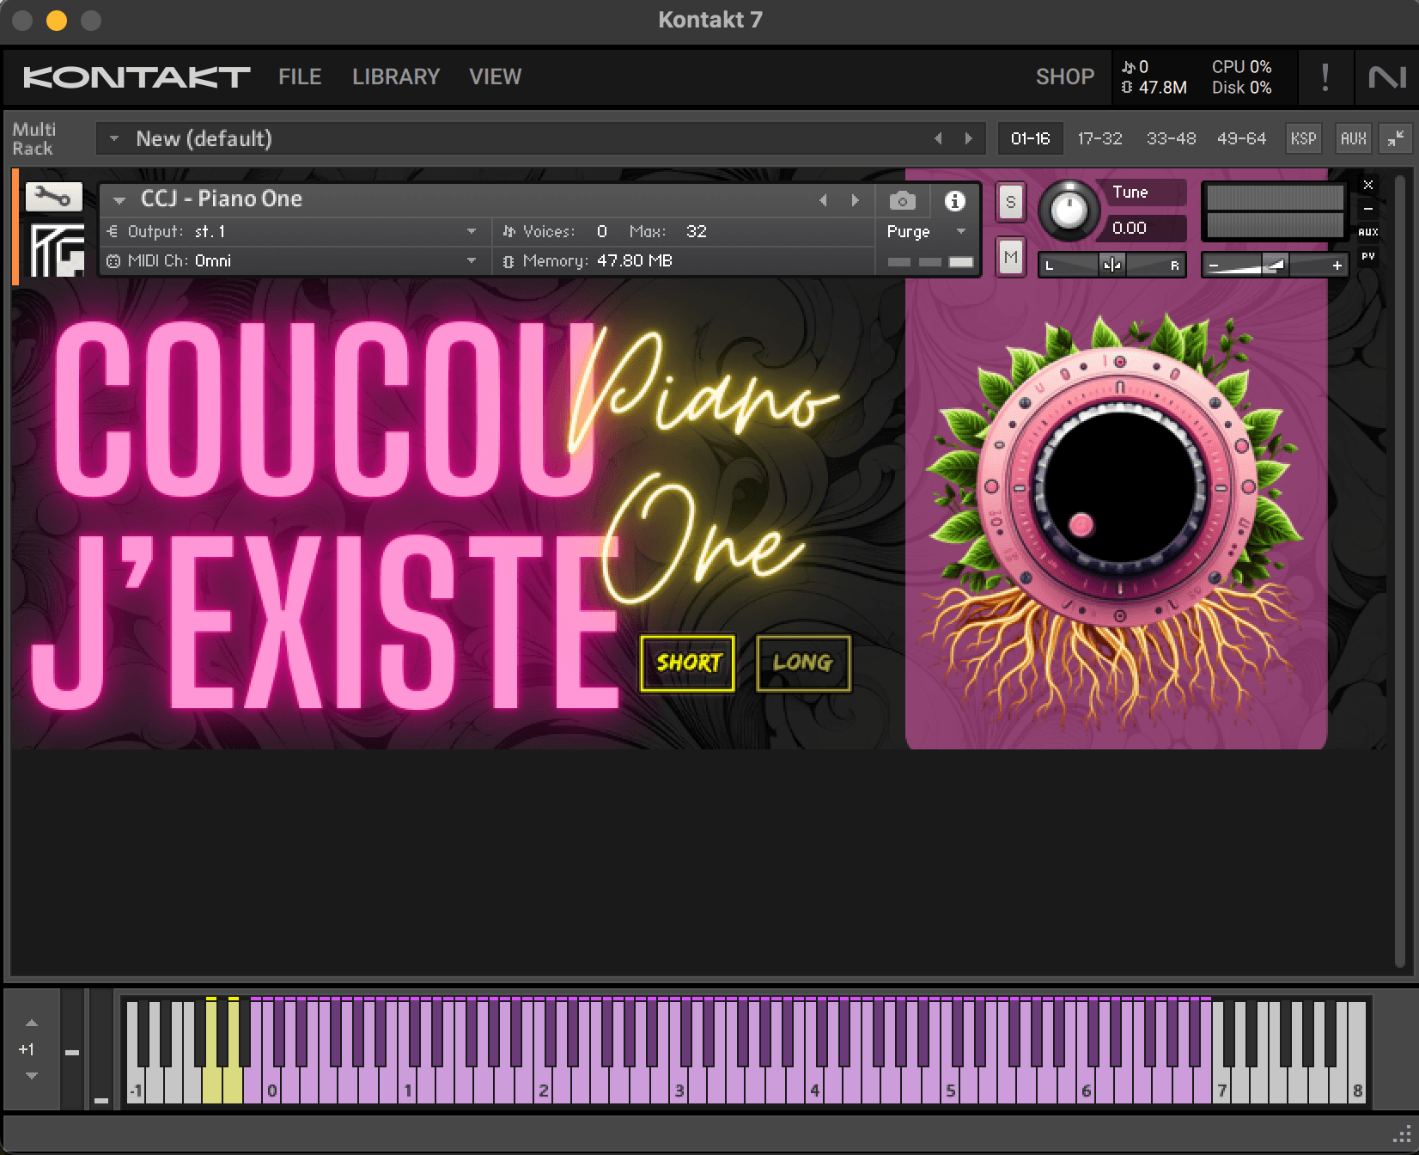
Task: Open the FILE menu
Action: tap(300, 76)
